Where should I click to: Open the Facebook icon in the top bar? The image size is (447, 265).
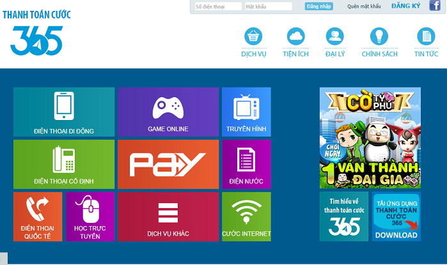tap(435, 5)
